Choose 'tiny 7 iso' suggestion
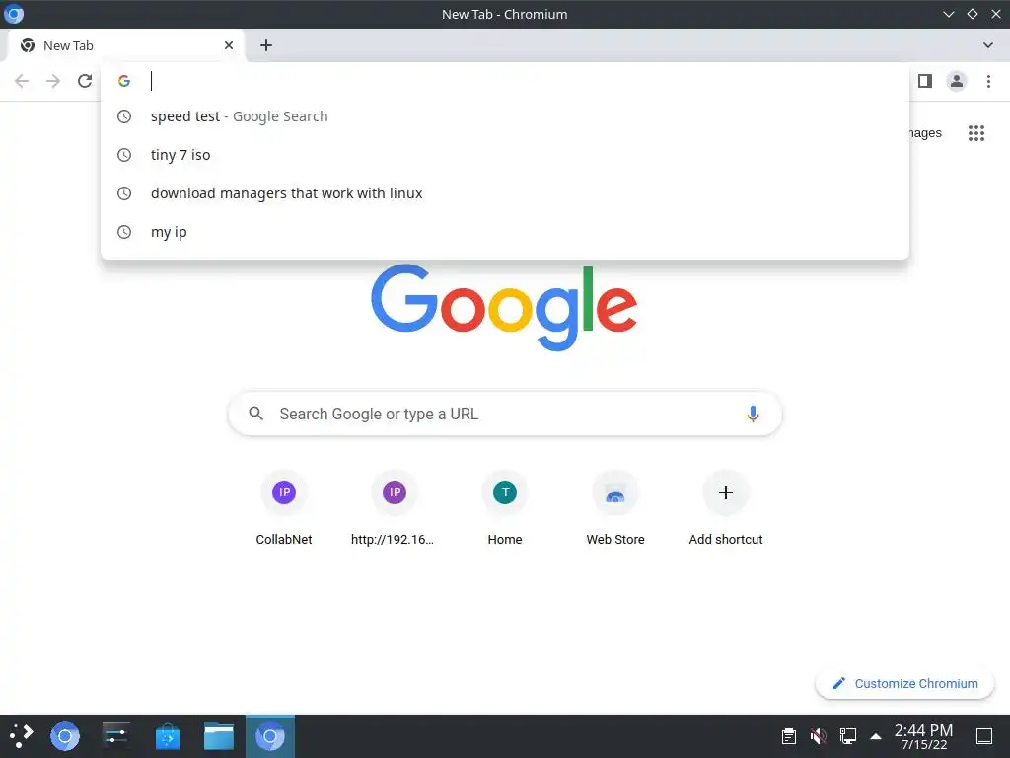Viewport: 1010px width, 758px height. point(505,155)
